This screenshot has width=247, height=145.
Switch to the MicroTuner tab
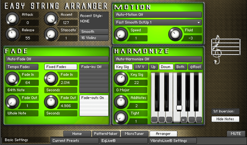pyautogui.click(x=134, y=134)
